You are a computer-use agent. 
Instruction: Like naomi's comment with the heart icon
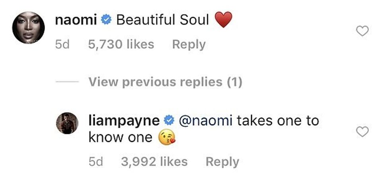[362, 31]
